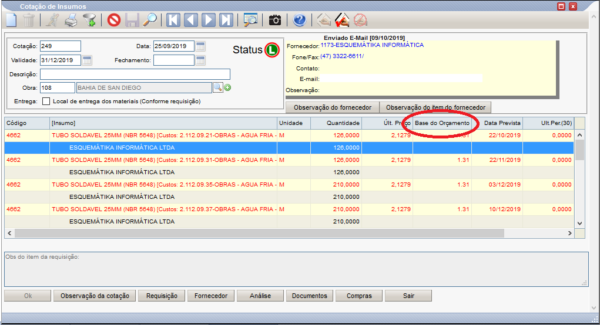Open calendar picker next to Data field
Viewport: 600px width, 325px height.
click(200, 46)
